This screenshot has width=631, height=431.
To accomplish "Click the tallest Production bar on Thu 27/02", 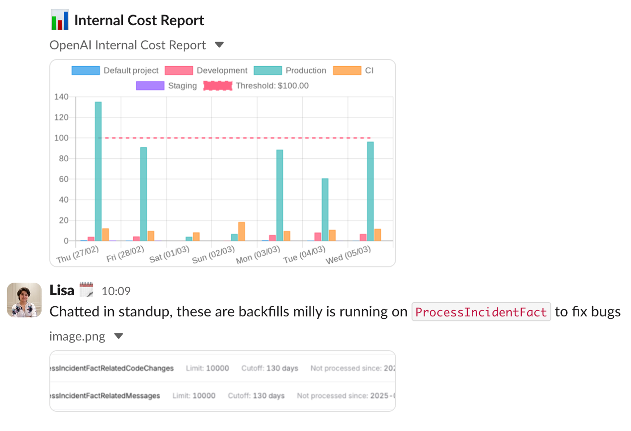I will point(98,171).
